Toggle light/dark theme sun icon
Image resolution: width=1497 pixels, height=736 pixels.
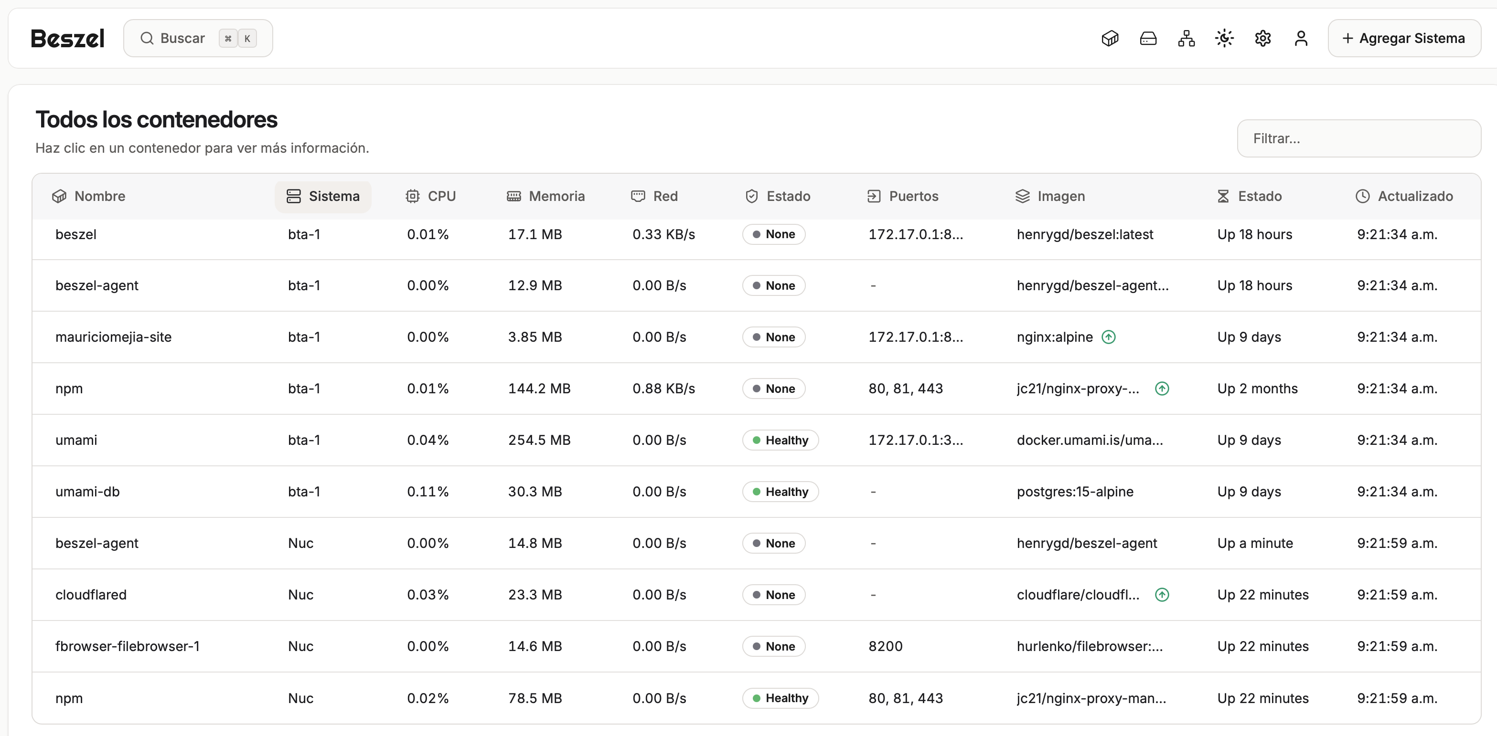point(1224,38)
